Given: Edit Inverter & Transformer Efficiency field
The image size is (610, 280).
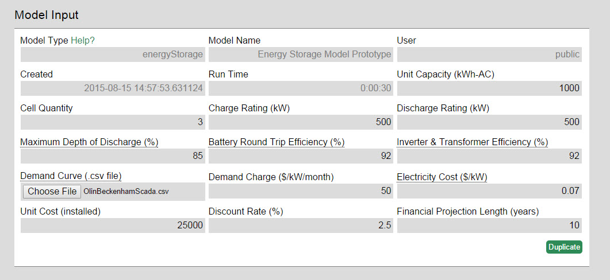Looking at the screenshot, I should (x=489, y=156).
